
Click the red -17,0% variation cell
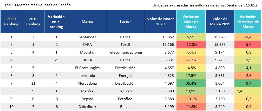(x=191, y=45)
